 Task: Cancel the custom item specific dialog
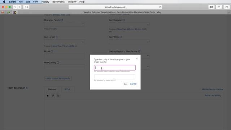pos(133,84)
